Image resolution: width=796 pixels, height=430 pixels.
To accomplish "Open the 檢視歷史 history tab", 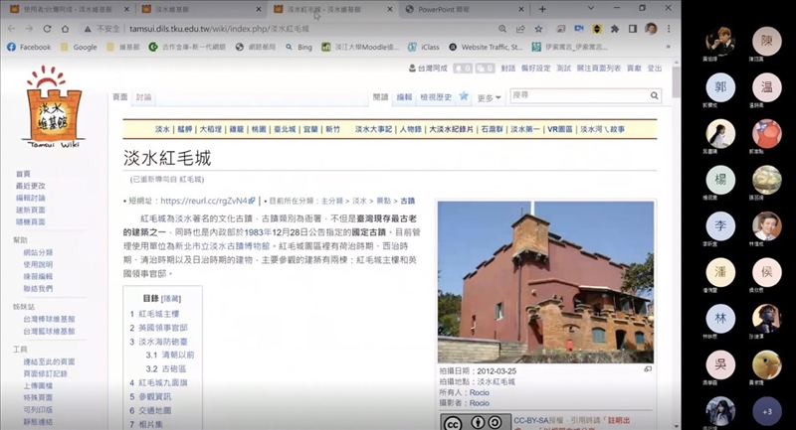I will tap(436, 97).
